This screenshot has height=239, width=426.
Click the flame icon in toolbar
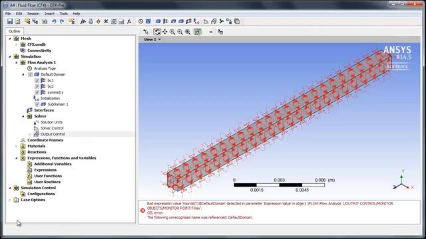(x=99, y=21)
